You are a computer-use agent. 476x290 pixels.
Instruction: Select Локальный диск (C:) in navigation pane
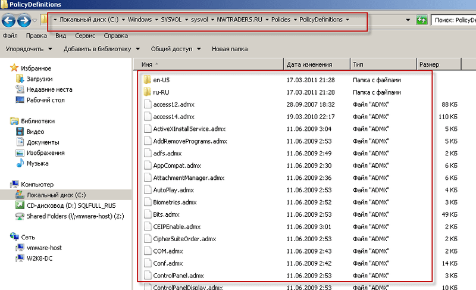56,195
